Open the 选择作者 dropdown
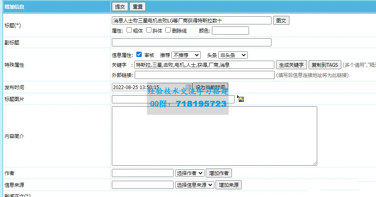 click(x=190, y=173)
